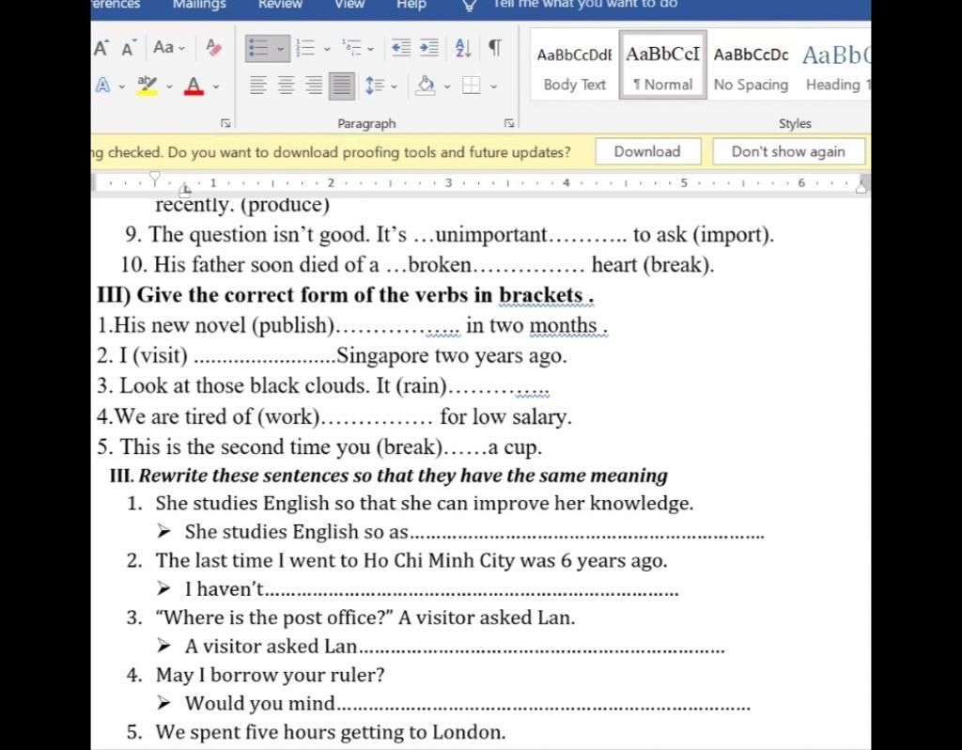
Task: Toggle show paragraph marks
Action: pos(494,47)
